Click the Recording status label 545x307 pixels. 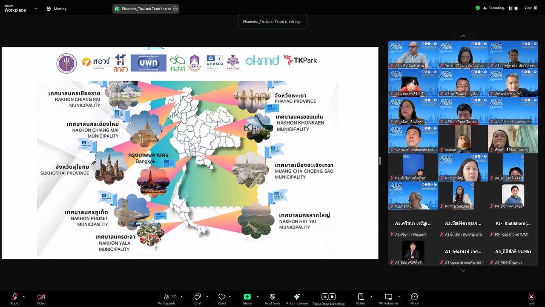click(x=497, y=8)
